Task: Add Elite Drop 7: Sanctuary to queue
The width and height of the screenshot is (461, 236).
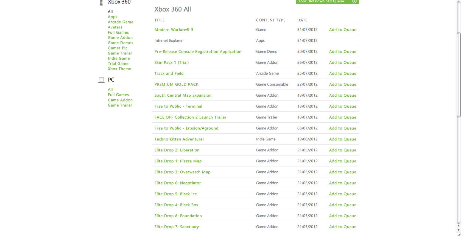Action: tap(343, 227)
